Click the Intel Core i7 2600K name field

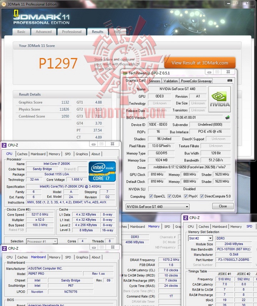pos(56,164)
